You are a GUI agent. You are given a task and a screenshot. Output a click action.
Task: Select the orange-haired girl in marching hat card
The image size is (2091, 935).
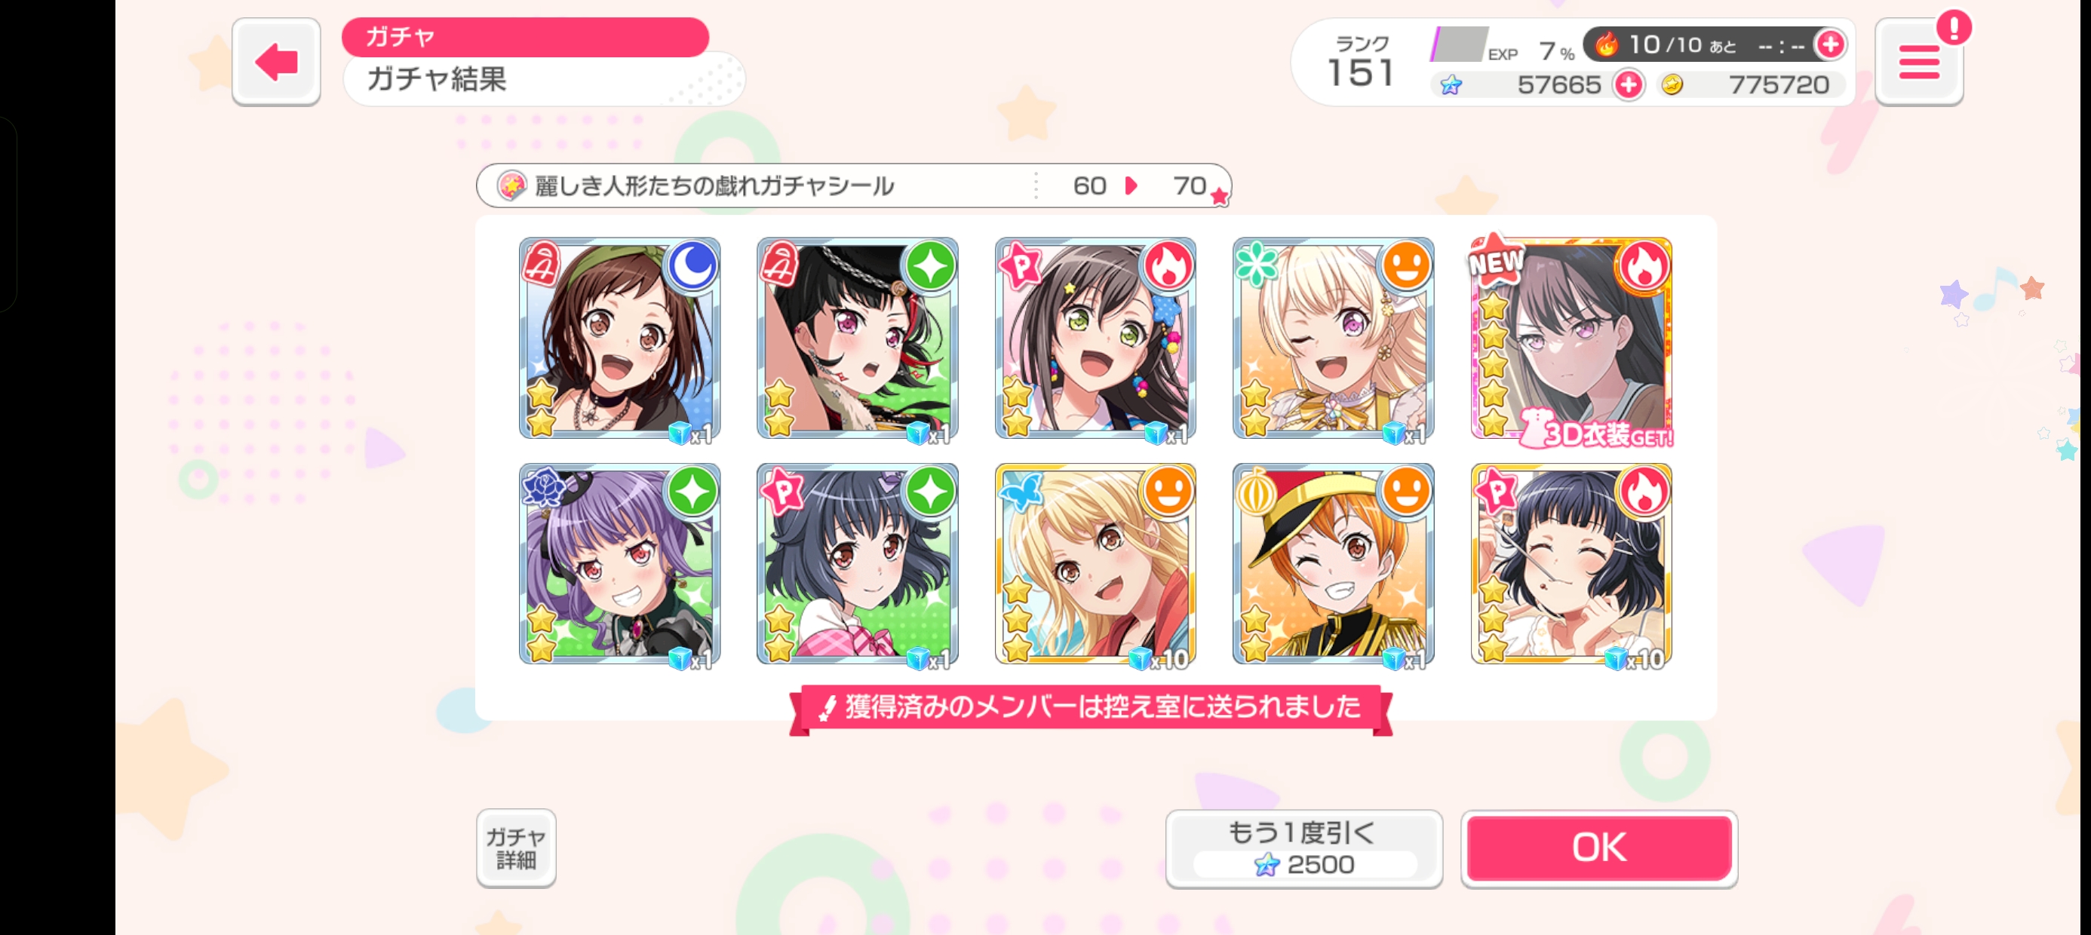coord(1333,565)
